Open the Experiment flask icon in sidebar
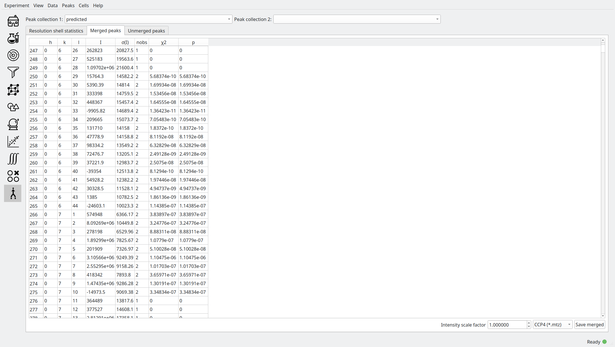The image size is (615, 347). tap(13, 38)
